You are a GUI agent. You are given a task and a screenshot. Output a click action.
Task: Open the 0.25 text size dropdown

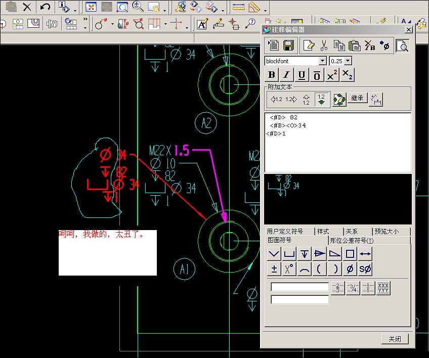pos(348,61)
